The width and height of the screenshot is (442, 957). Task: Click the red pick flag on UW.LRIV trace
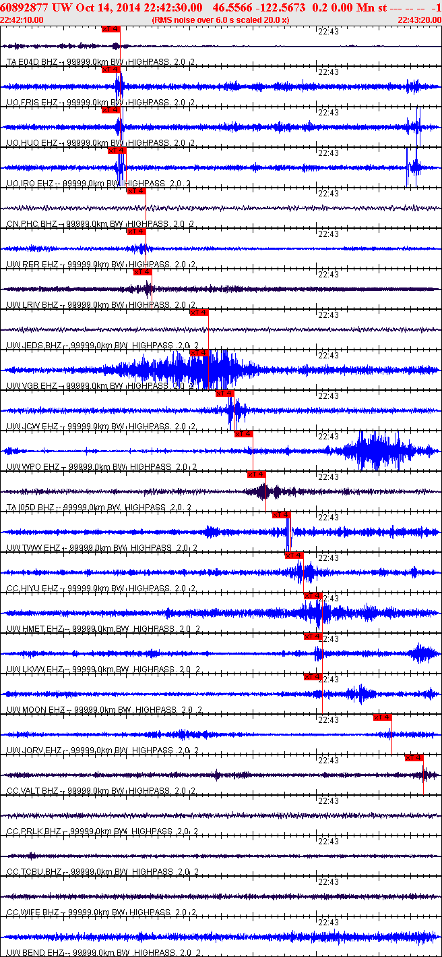pos(142,272)
